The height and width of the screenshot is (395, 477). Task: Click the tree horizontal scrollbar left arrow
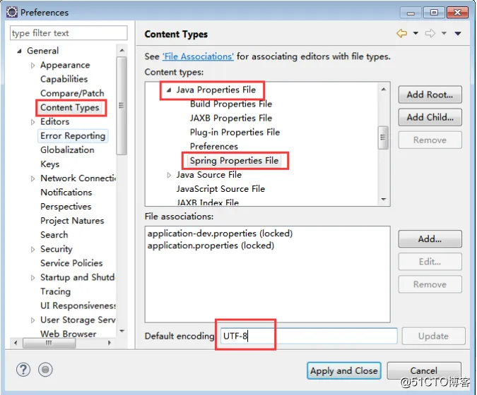(16, 343)
